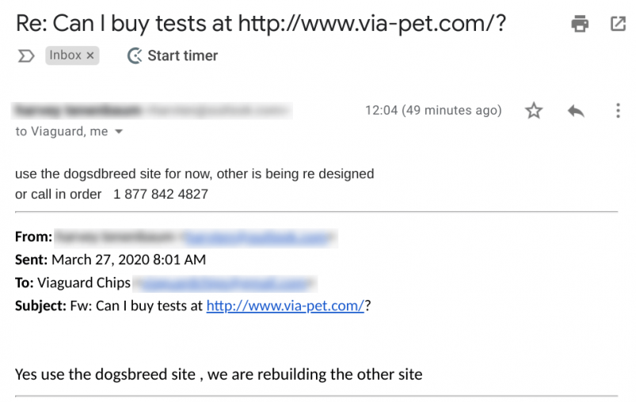Click the Inbox label chip
The width and height of the screenshot is (636, 402).
pos(72,55)
